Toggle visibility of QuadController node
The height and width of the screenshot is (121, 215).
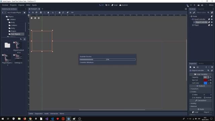212,19
